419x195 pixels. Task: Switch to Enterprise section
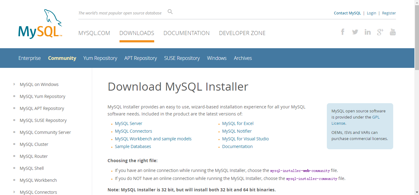[29, 58]
